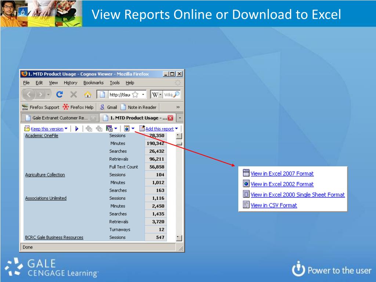Open the Help menu

(x=130, y=83)
